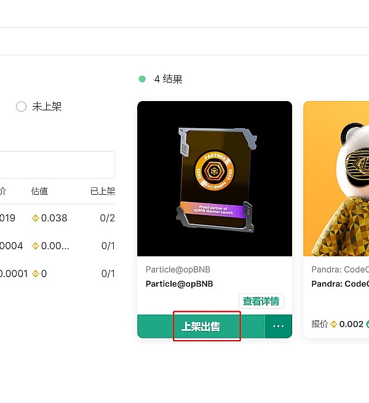Sort by the 已上架 column header
This screenshot has width=369, height=403.
102,191
